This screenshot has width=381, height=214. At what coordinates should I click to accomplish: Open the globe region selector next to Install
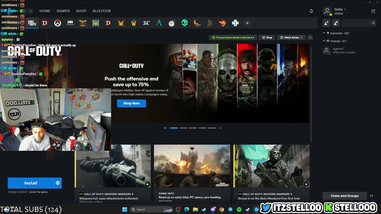pos(58,183)
